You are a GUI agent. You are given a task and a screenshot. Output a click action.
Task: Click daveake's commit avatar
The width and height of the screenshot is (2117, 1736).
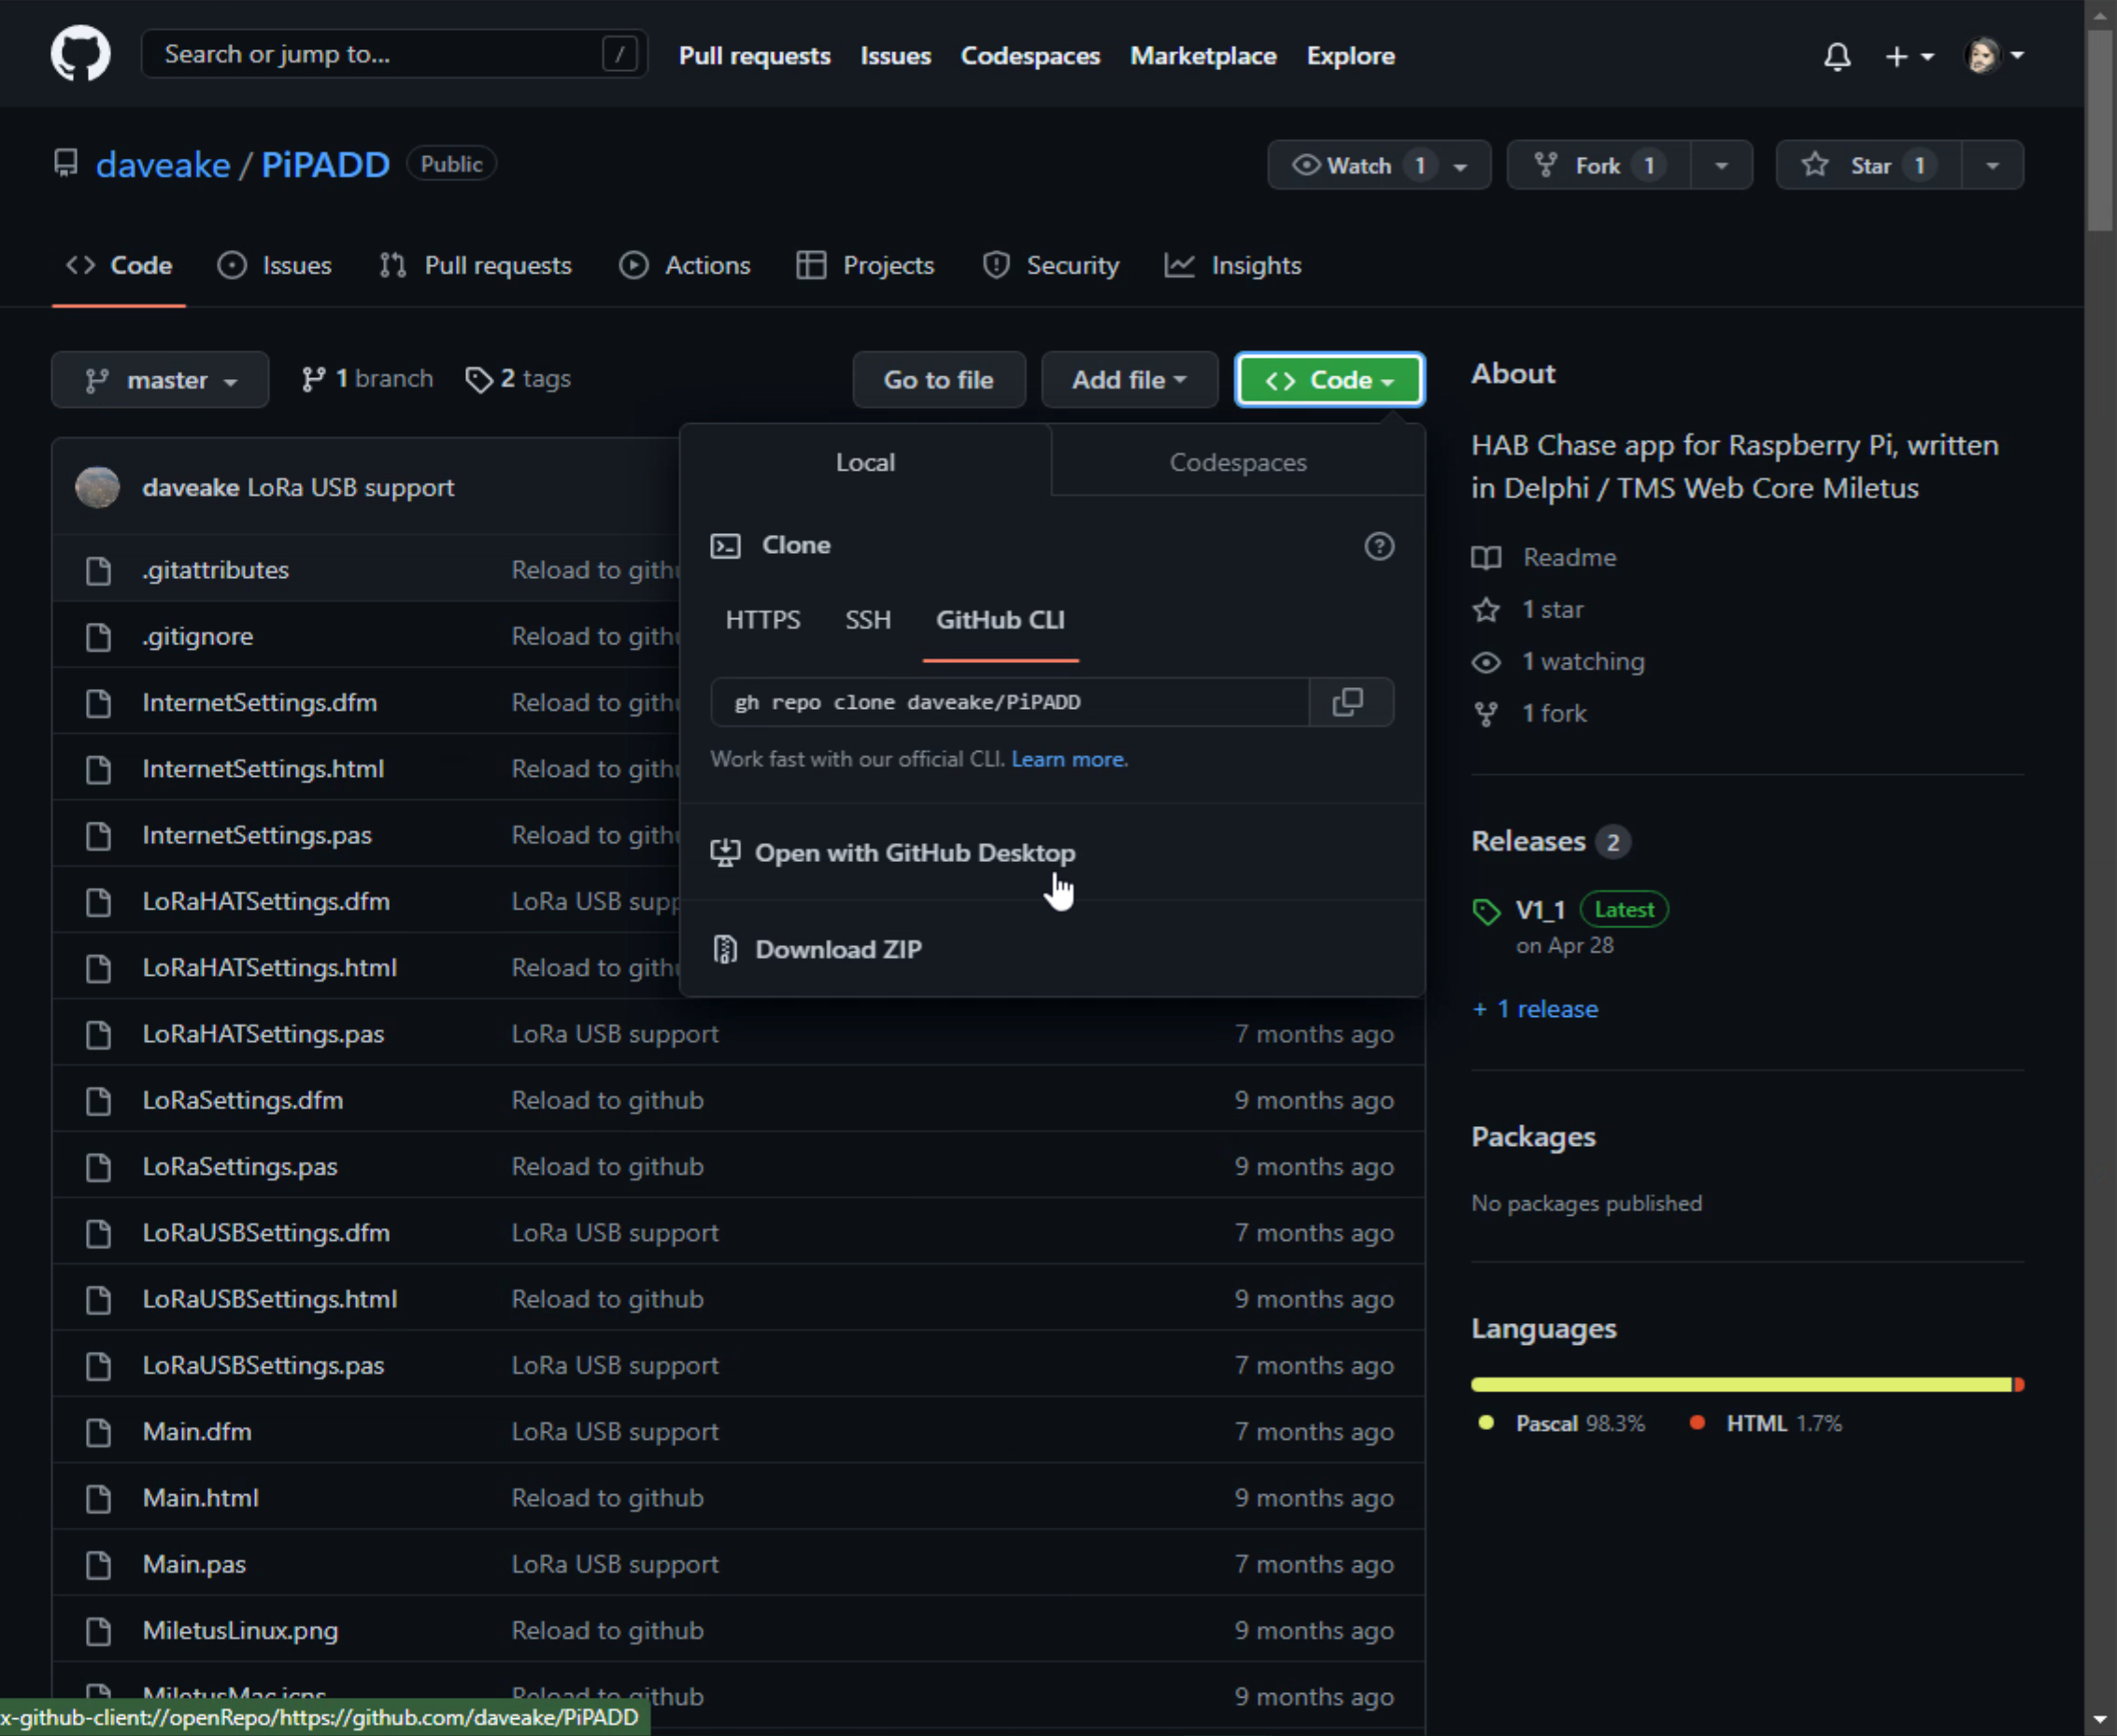(x=97, y=487)
